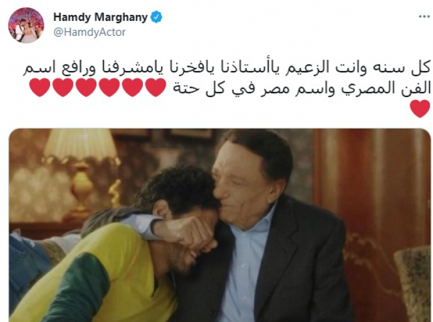
Task: Click the Hamdy Marghany display name
Action: [x=100, y=17]
